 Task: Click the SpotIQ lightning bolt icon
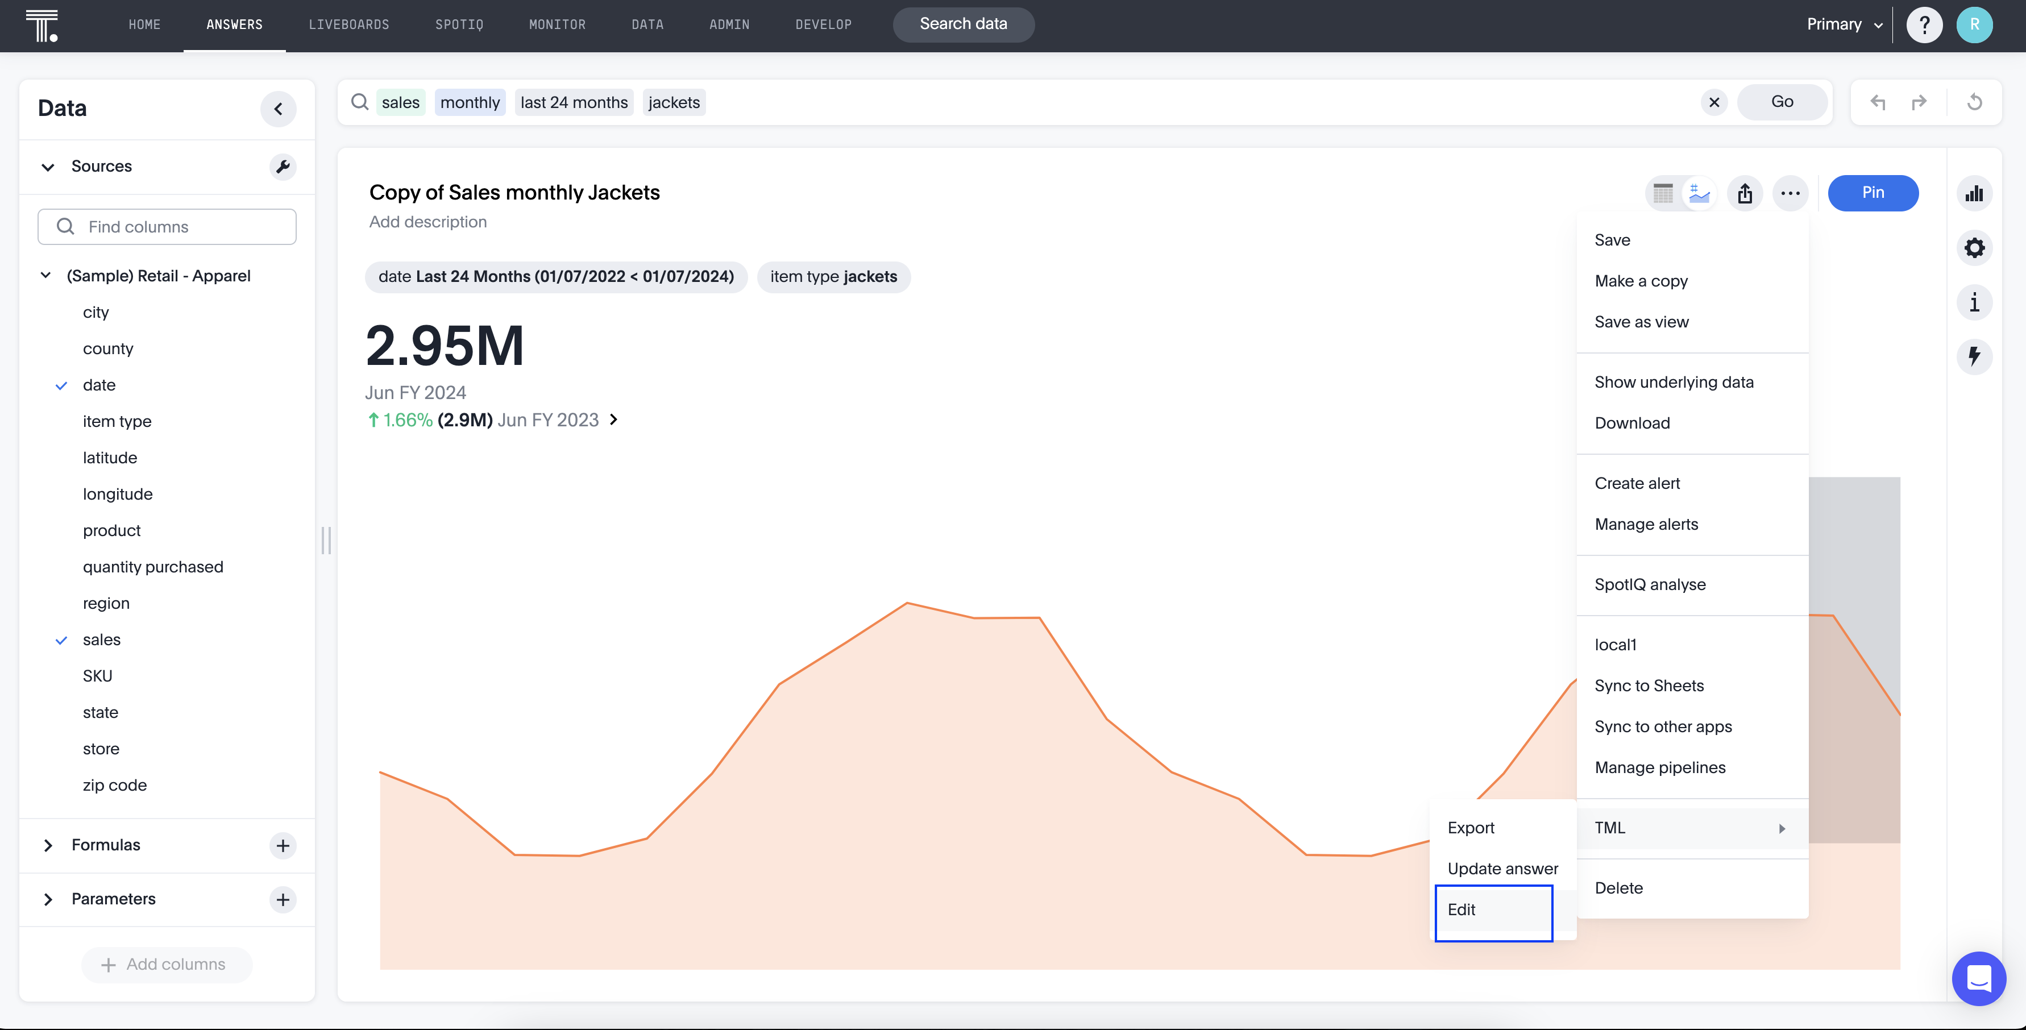pyautogui.click(x=1973, y=356)
